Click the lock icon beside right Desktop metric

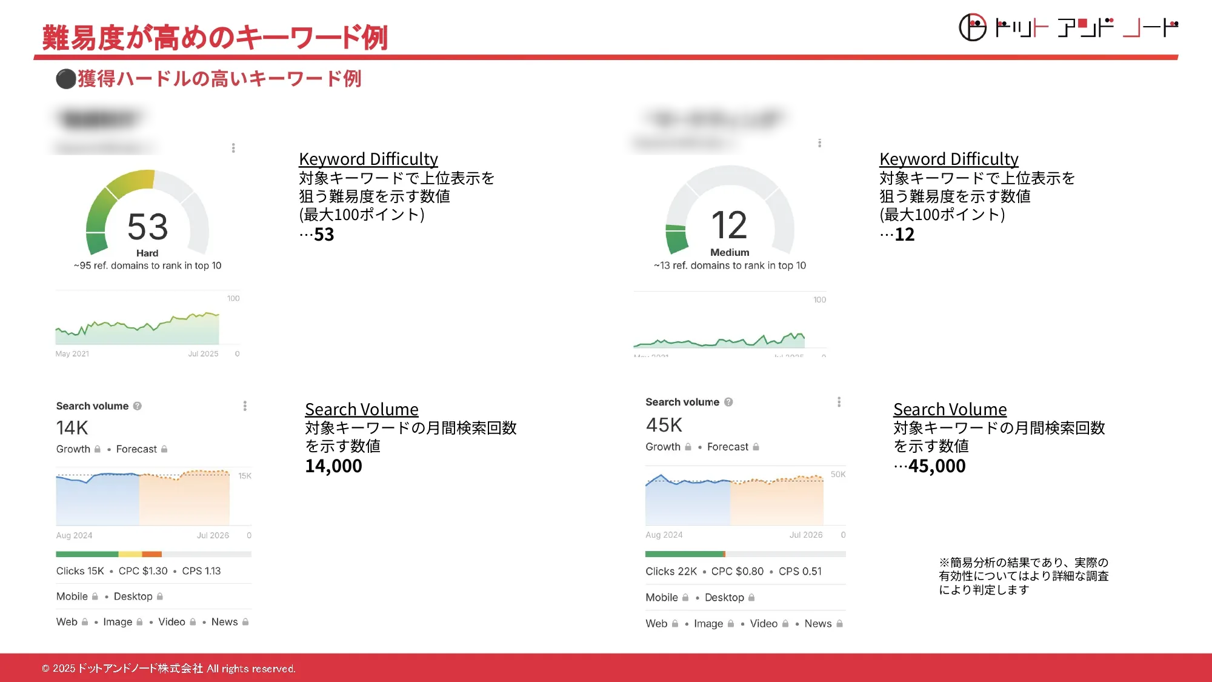(x=750, y=598)
